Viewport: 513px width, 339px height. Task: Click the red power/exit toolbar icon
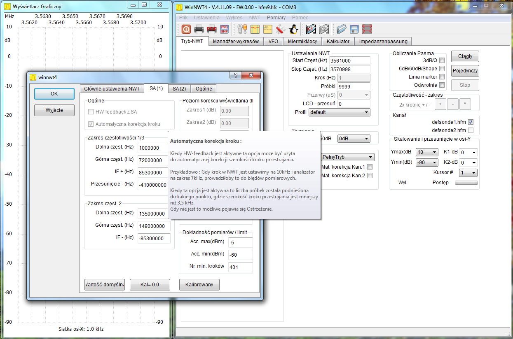tap(186, 29)
